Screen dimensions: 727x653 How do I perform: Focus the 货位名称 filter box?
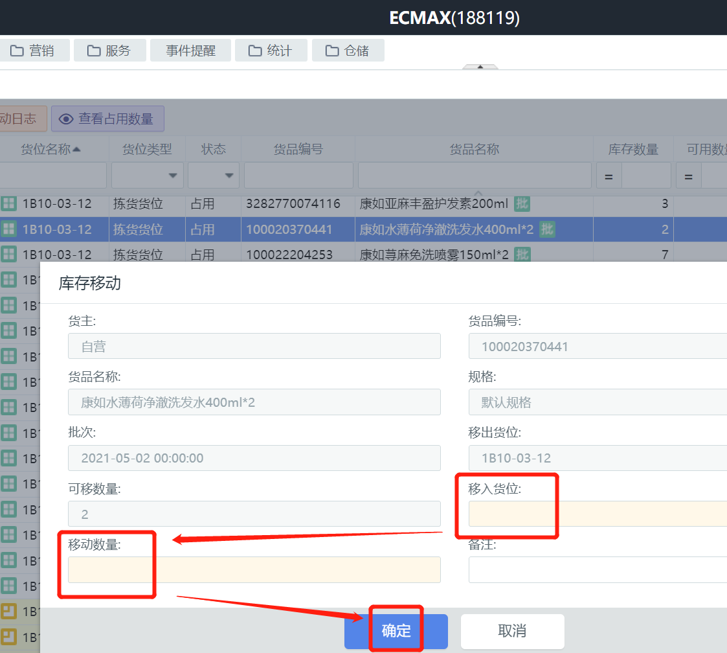[x=53, y=175]
